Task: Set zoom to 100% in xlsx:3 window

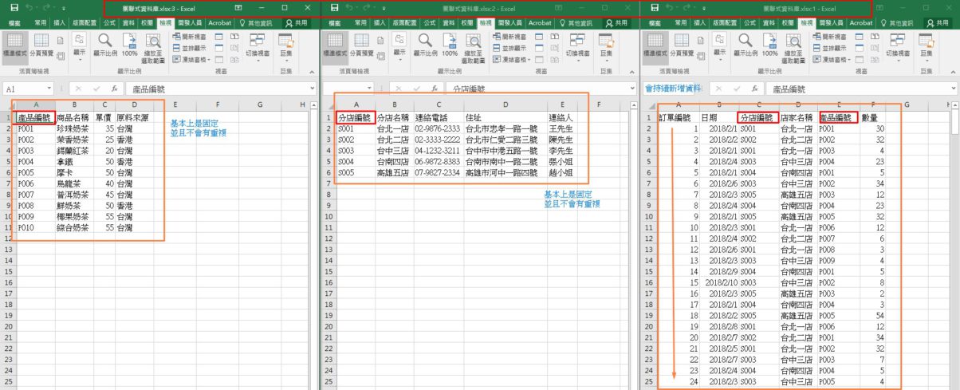Action: [131, 45]
